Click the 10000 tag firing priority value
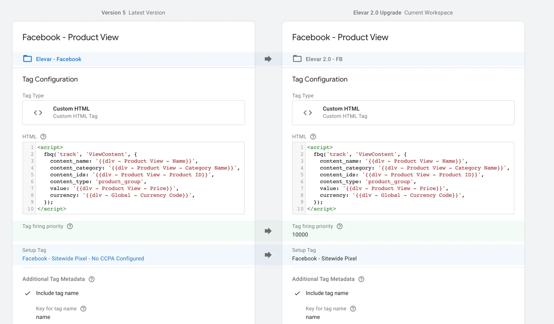554x324 pixels. (x=300, y=235)
